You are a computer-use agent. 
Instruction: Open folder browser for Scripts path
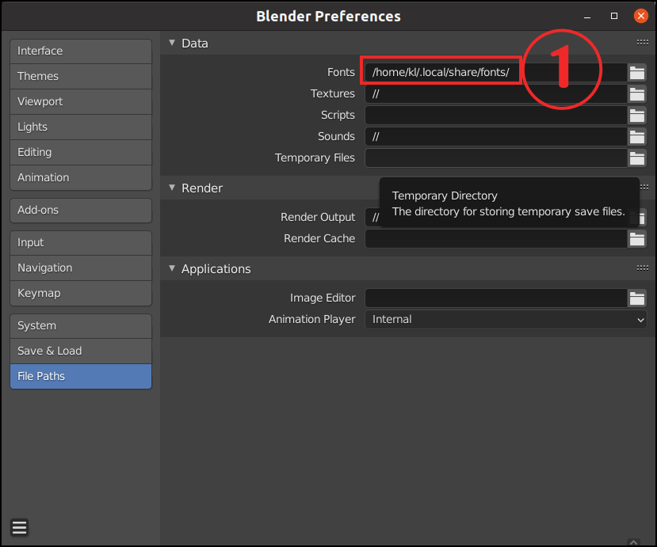637,116
